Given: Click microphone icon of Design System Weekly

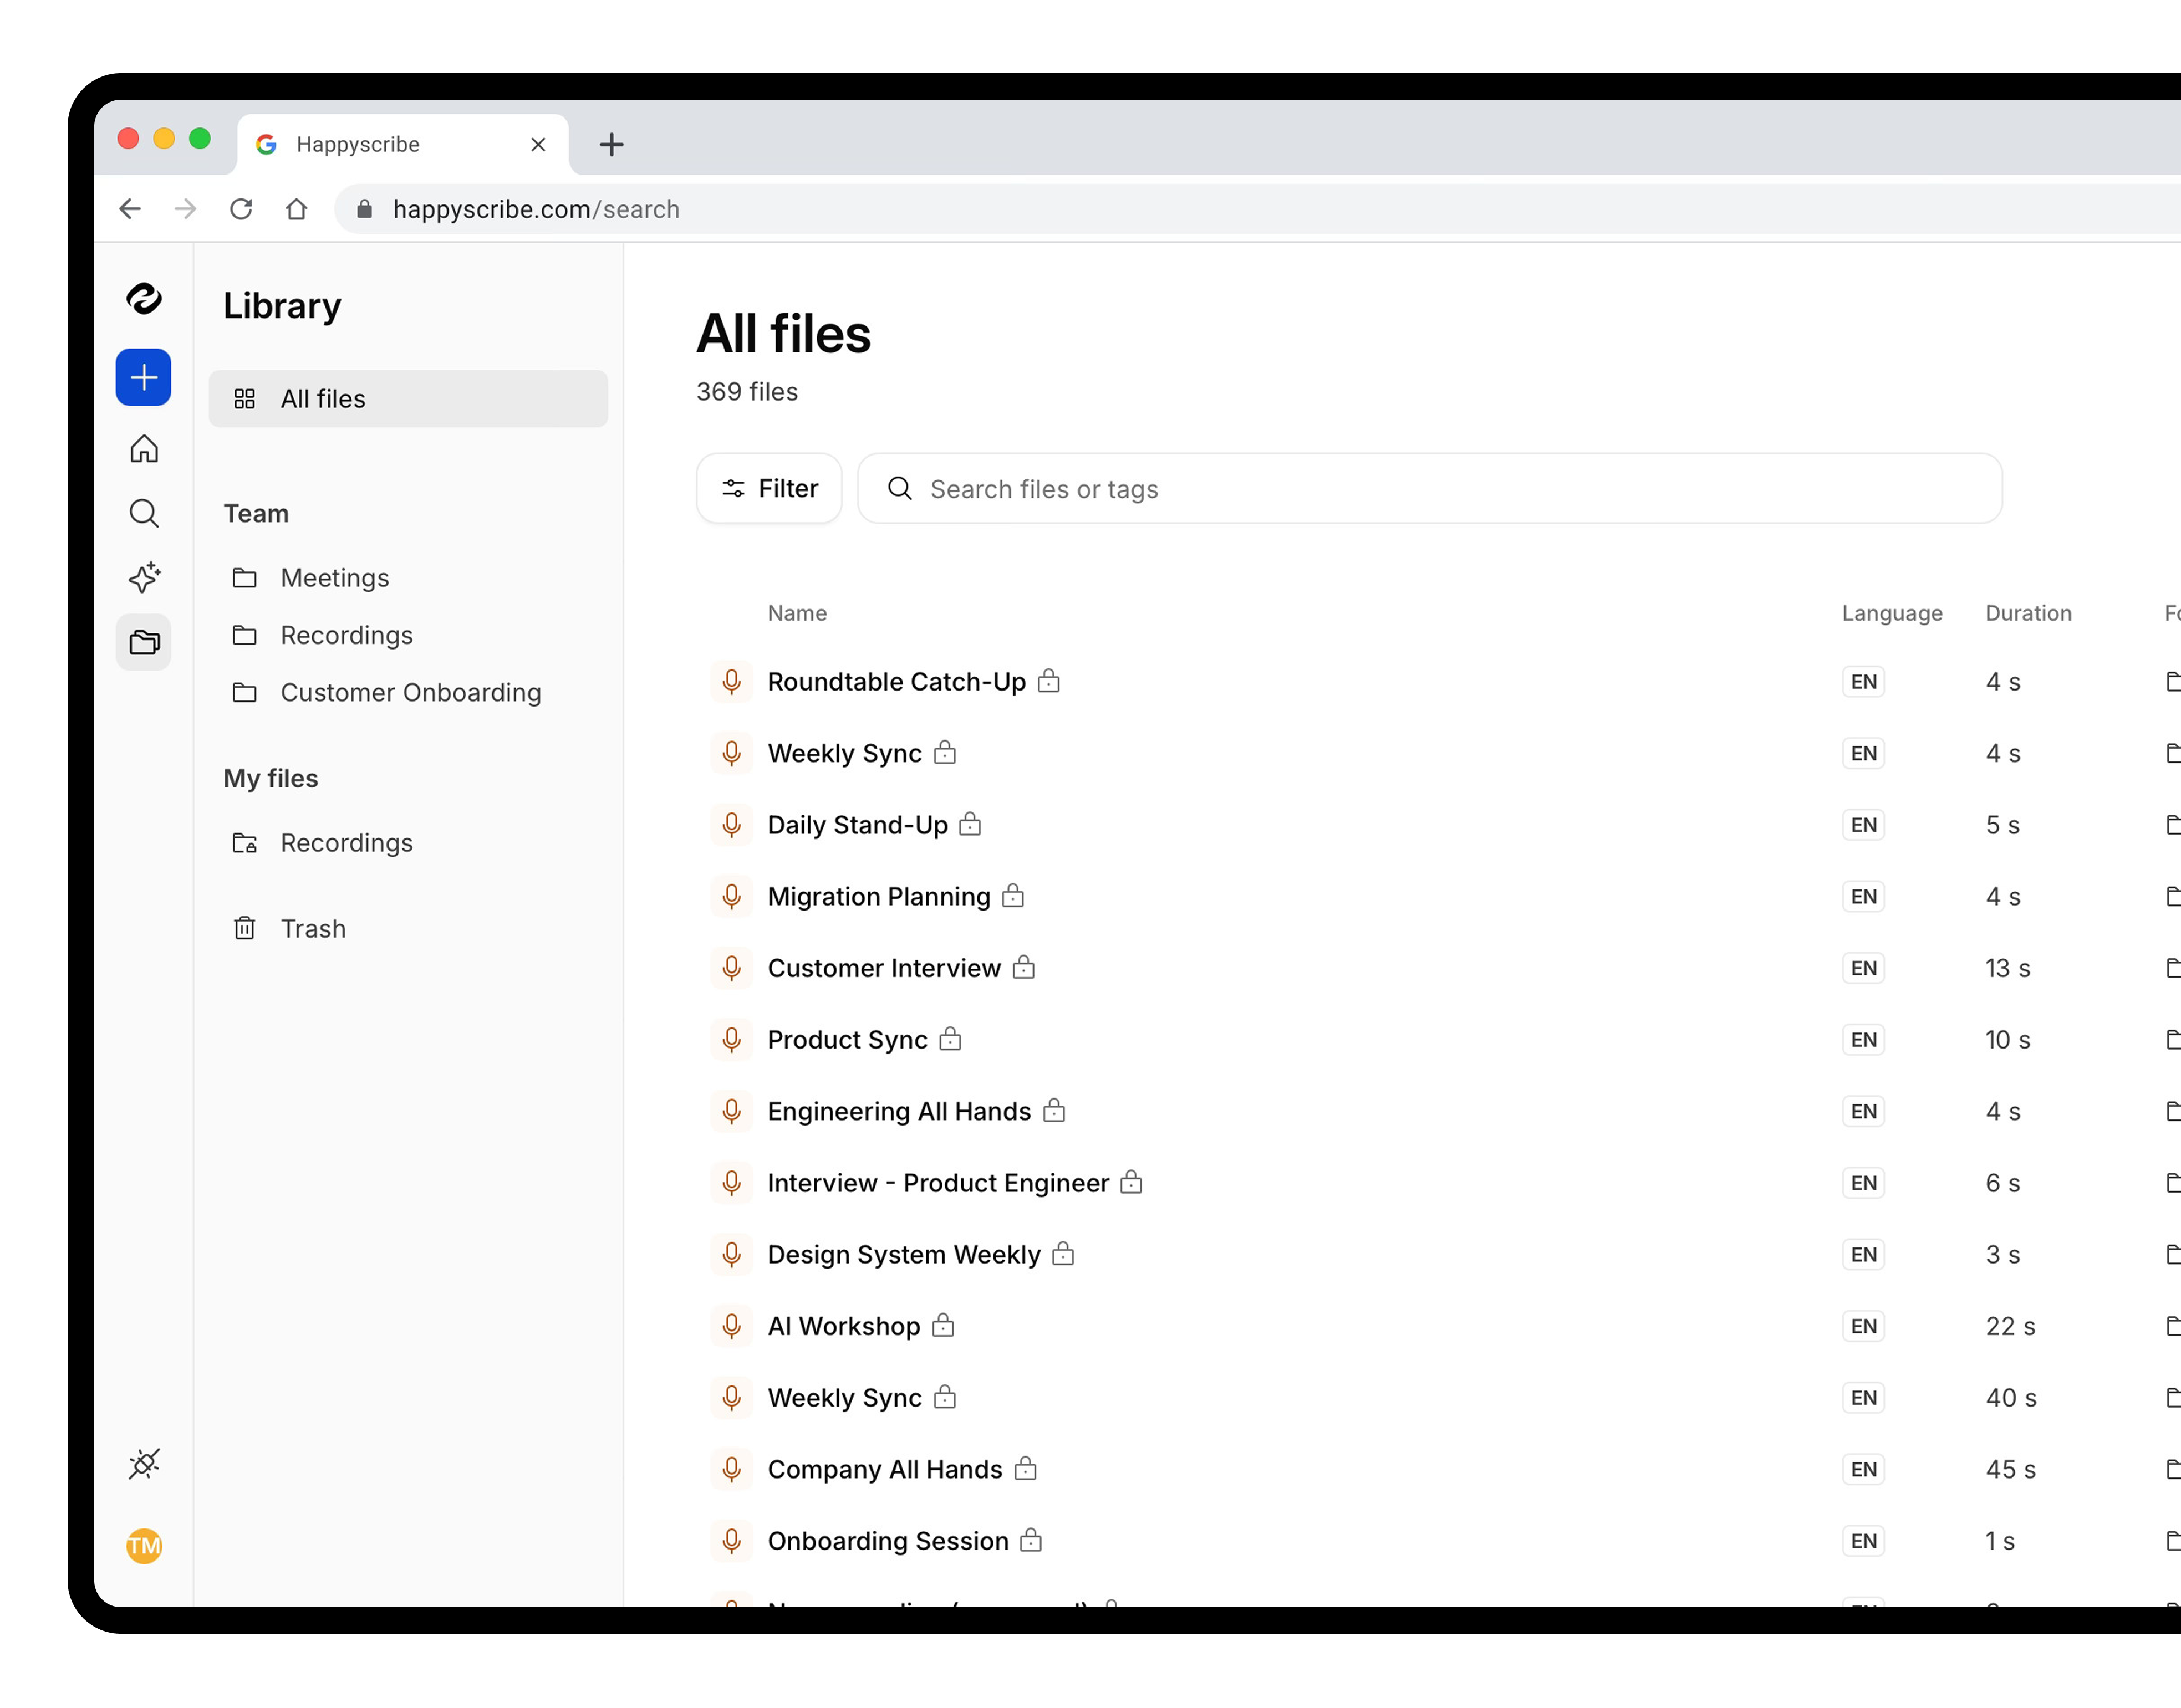Looking at the screenshot, I should 731,1255.
